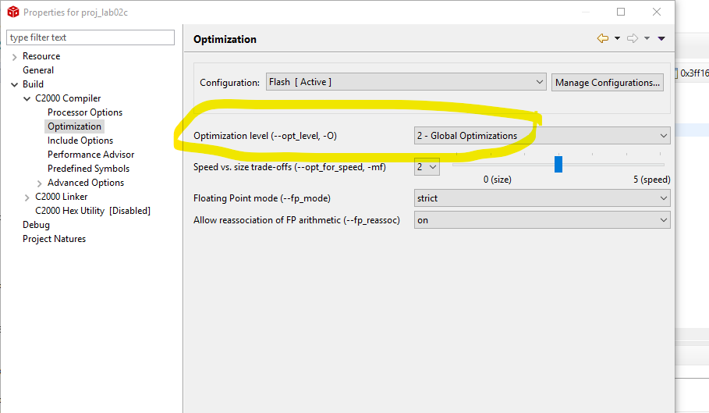Viewport: 709px width, 413px height.
Task: Select Processor Options in the tree
Action: [x=85, y=112]
